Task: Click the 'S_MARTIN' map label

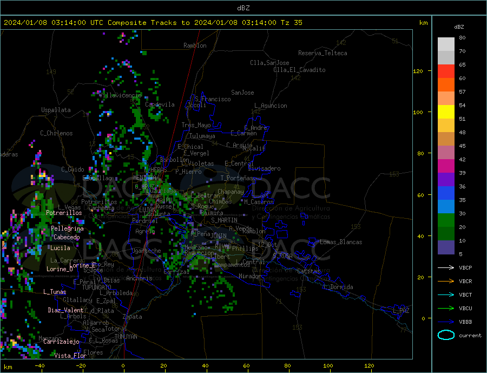Action: (224, 220)
